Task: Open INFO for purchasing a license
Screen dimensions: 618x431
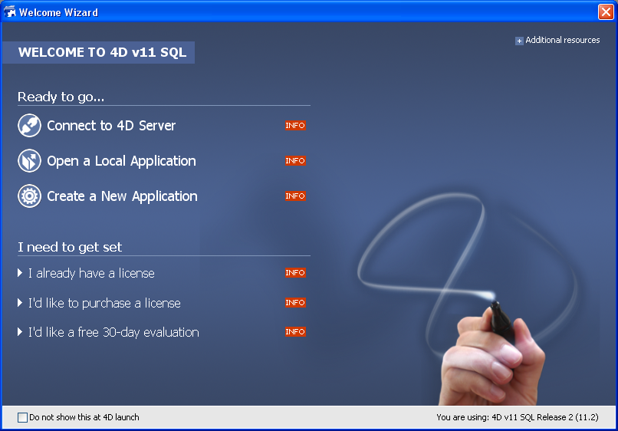Action: click(295, 303)
